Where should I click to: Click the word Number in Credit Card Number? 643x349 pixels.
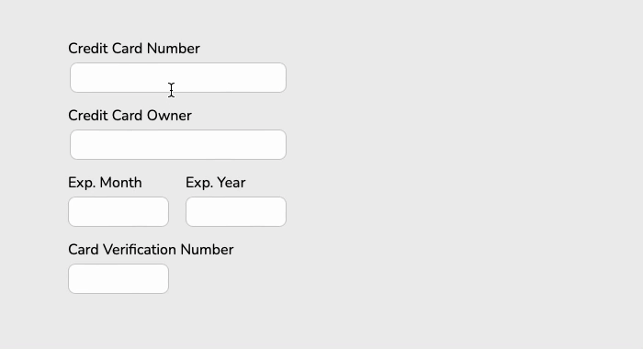pyautogui.click(x=173, y=49)
